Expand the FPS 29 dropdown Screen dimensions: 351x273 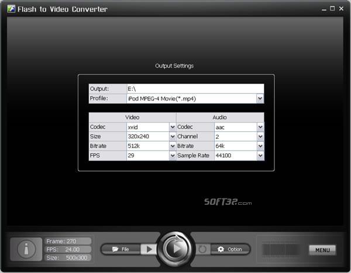click(173, 156)
